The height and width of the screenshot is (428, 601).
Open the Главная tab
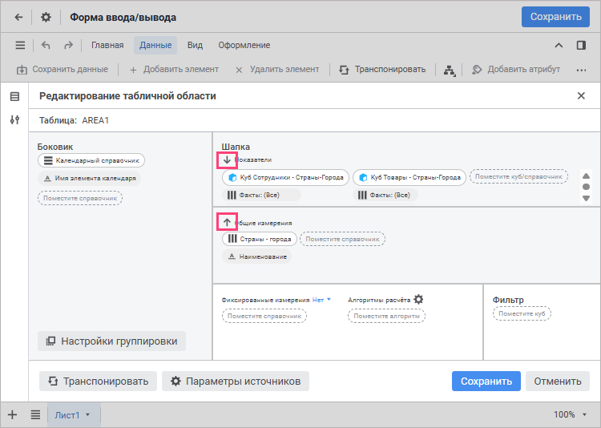[107, 45]
